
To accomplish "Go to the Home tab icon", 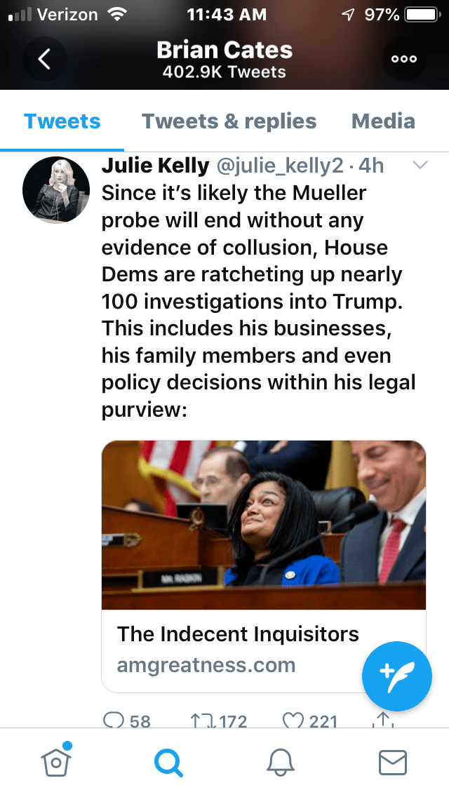I will point(58,762).
